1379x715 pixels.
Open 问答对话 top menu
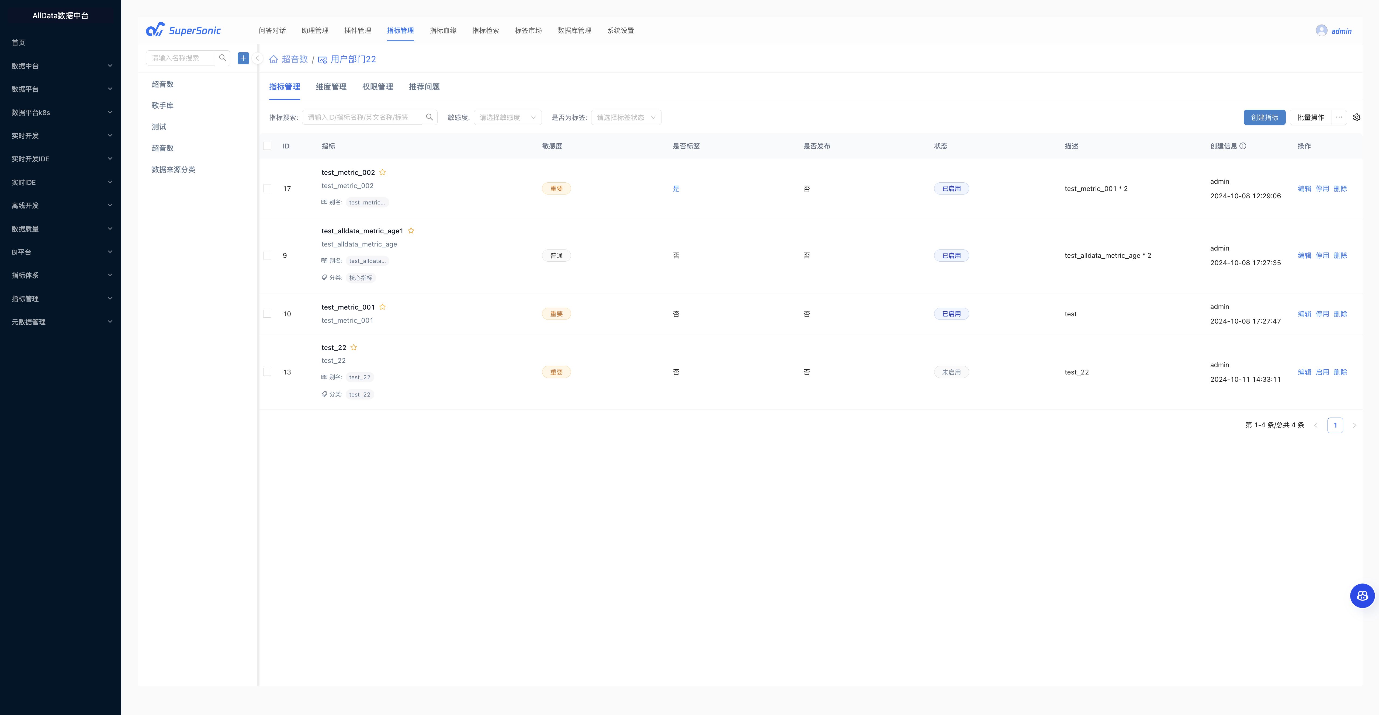272,30
